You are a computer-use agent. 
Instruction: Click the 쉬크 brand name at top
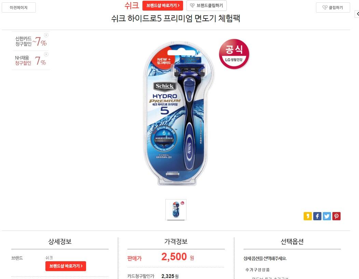coord(132,5)
